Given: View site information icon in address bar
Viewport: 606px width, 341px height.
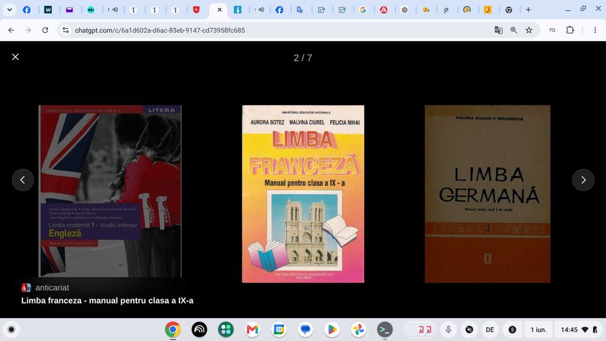Looking at the screenshot, I should [65, 30].
